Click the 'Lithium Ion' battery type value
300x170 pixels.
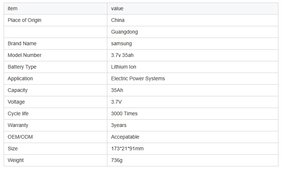(x=123, y=67)
